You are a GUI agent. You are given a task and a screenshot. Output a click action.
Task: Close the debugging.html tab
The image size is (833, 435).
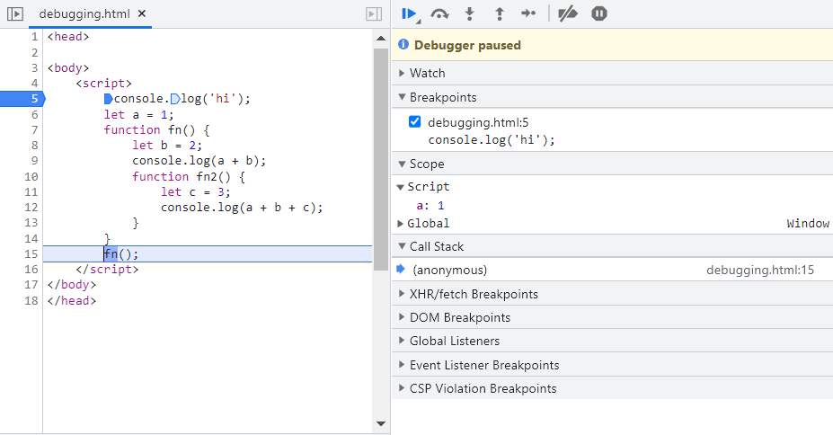pyautogui.click(x=142, y=13)
